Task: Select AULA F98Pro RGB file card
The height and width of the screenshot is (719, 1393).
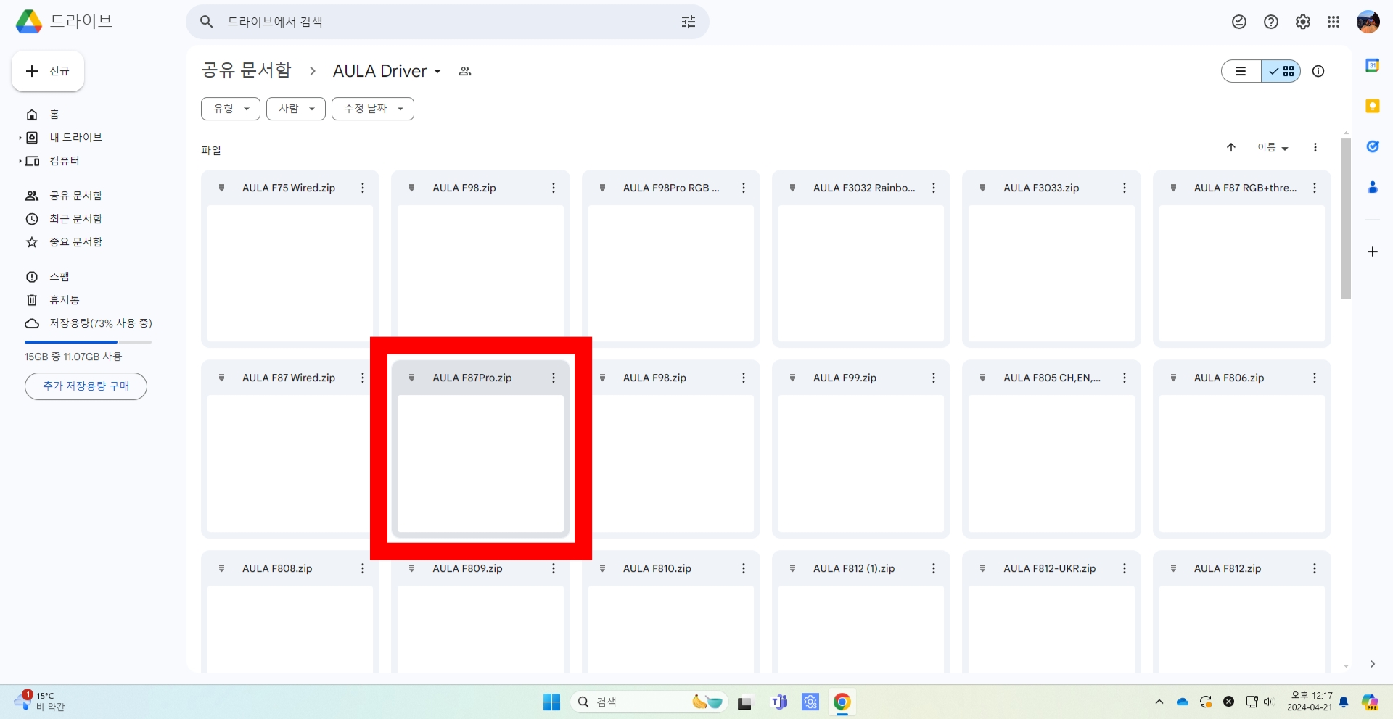Action: 671,259
